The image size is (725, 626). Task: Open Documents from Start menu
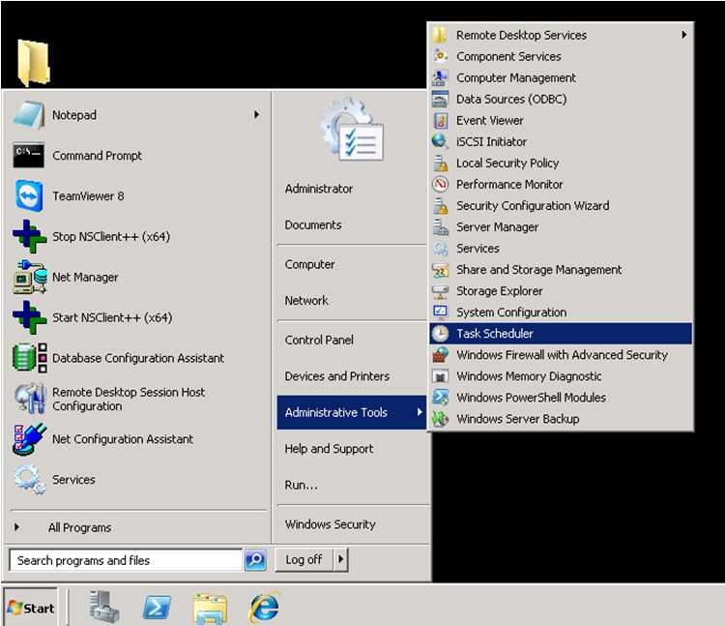[x=313, y=224]
